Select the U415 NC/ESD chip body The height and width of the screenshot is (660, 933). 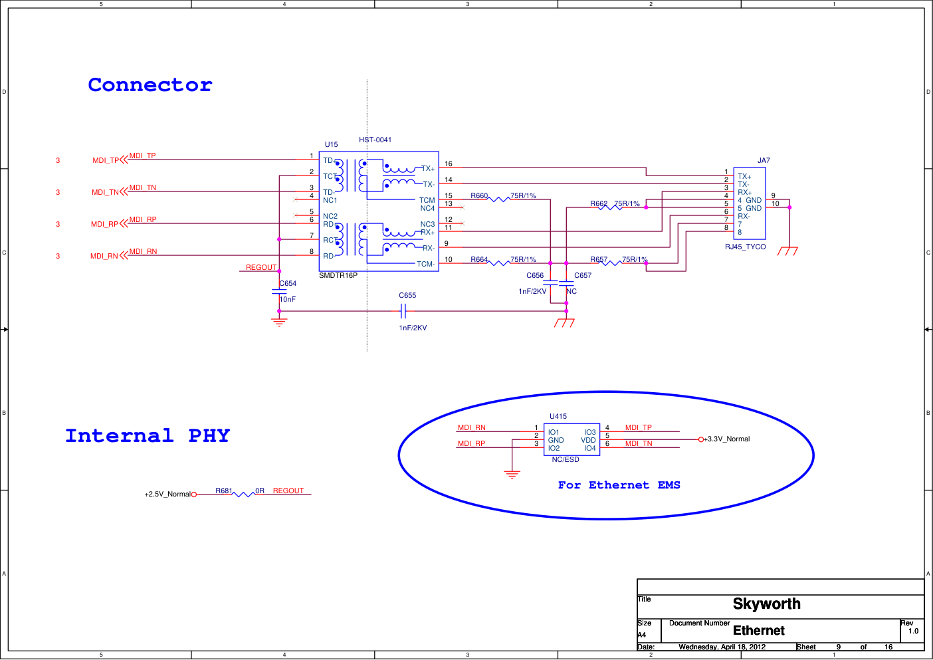(571, 440)
